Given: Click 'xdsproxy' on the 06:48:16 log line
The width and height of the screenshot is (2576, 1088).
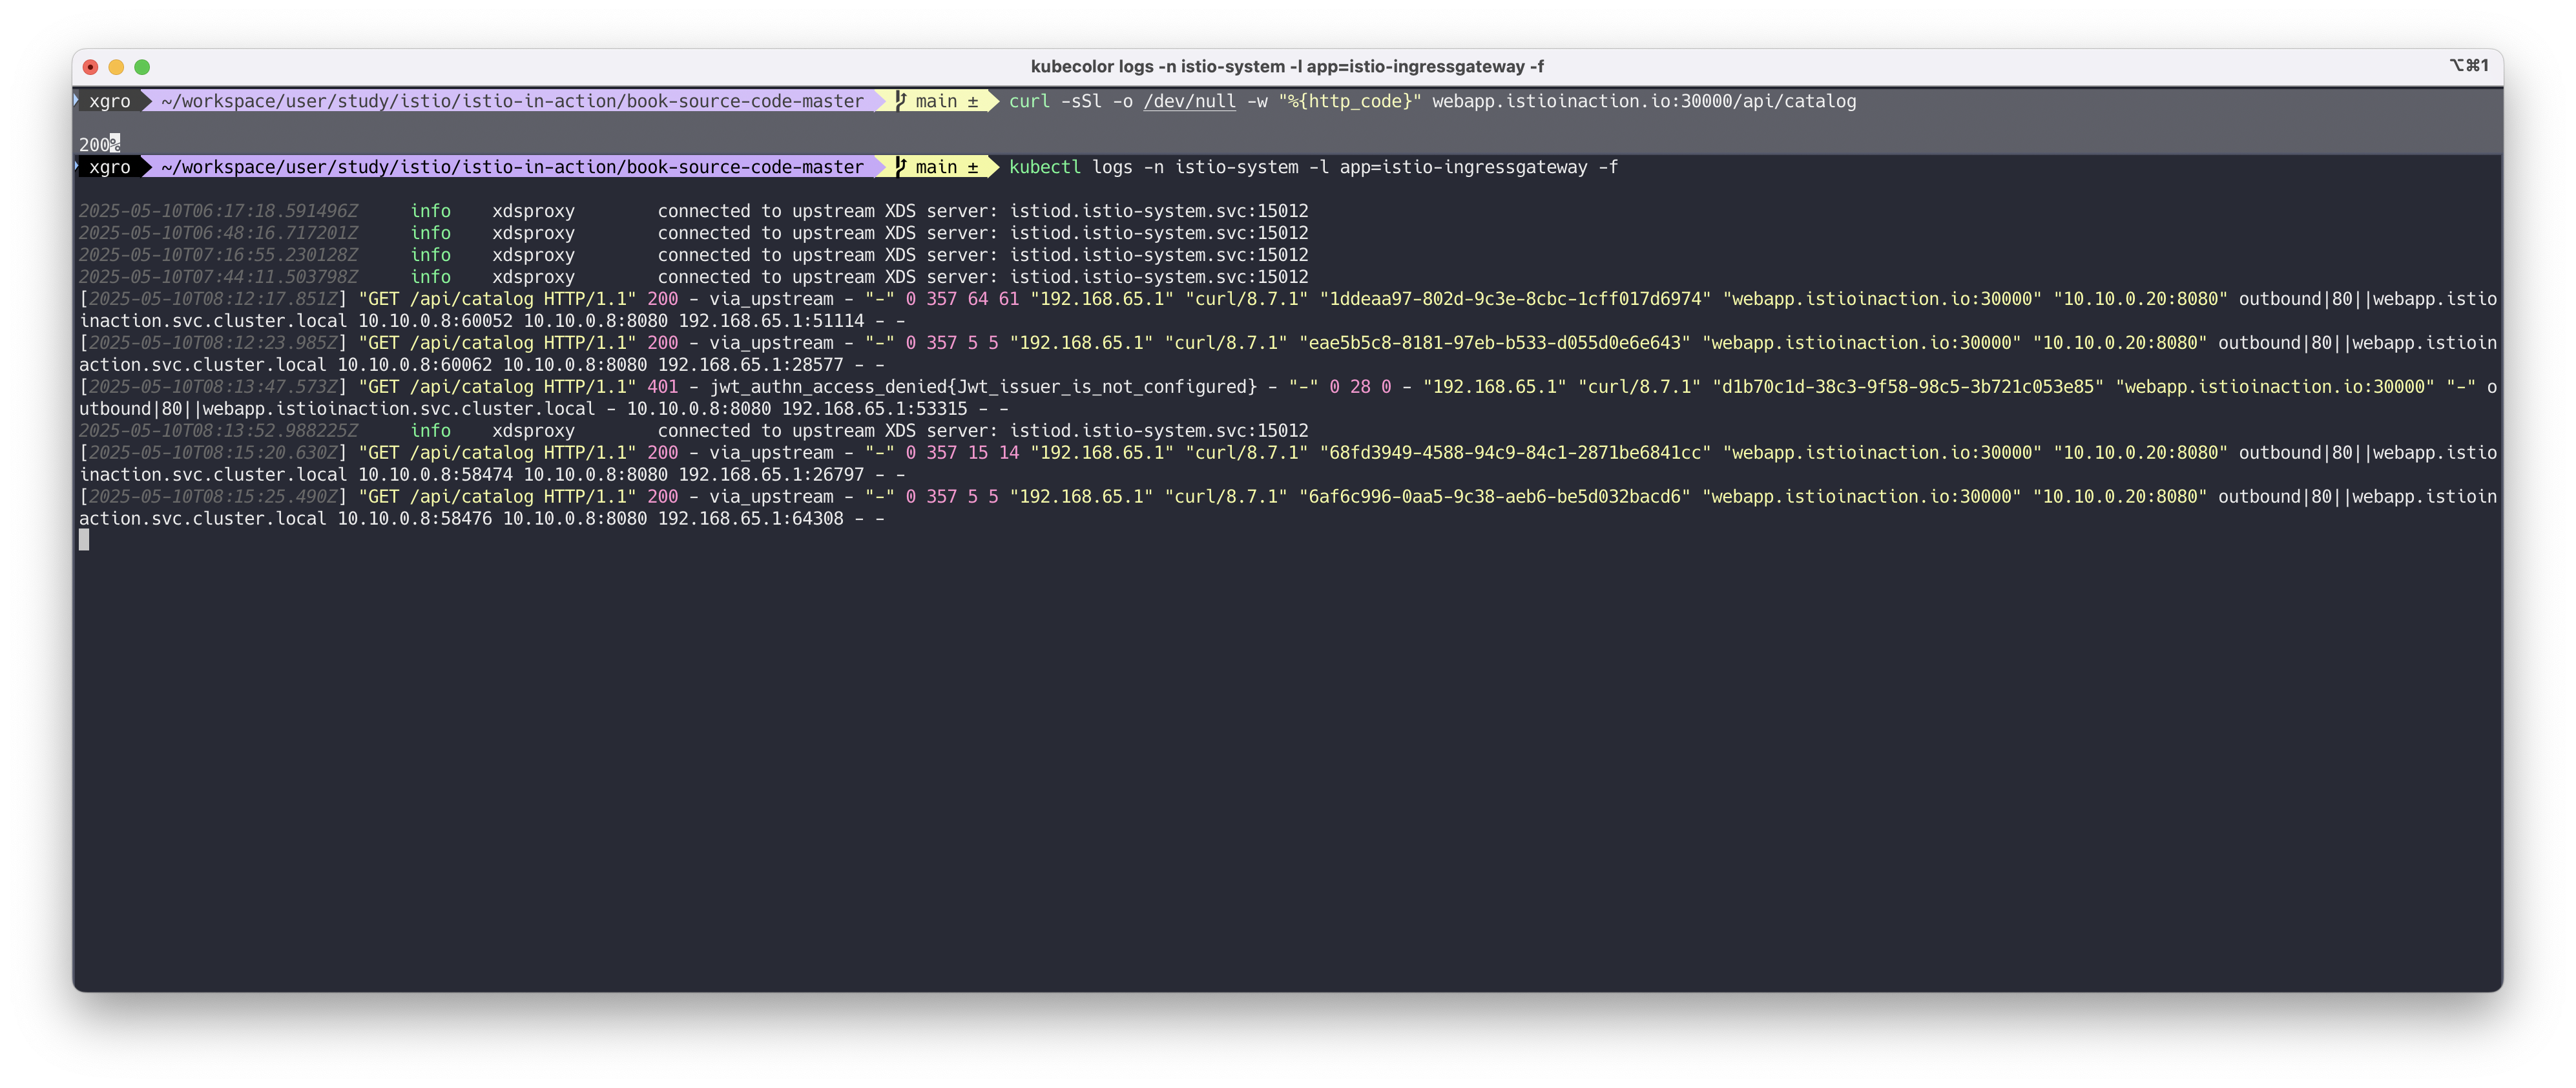Looking at the screenshot, I should [x=533, y=233].
